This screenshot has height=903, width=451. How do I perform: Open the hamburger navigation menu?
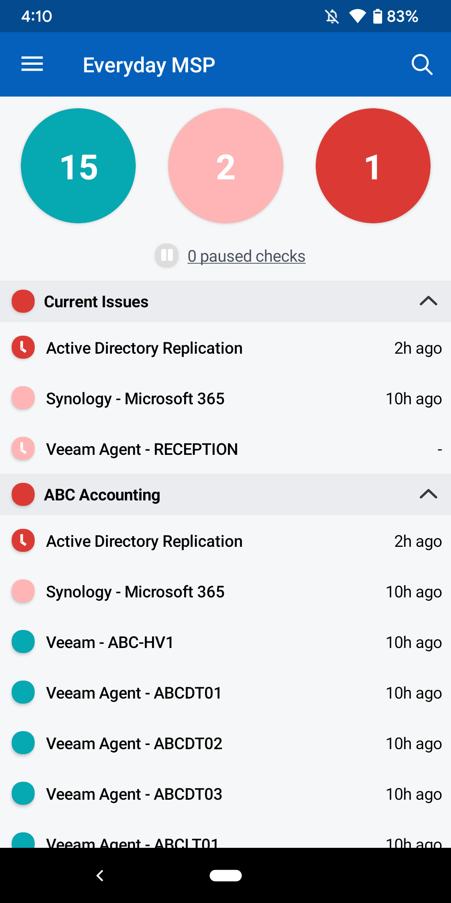pos(32,64)
